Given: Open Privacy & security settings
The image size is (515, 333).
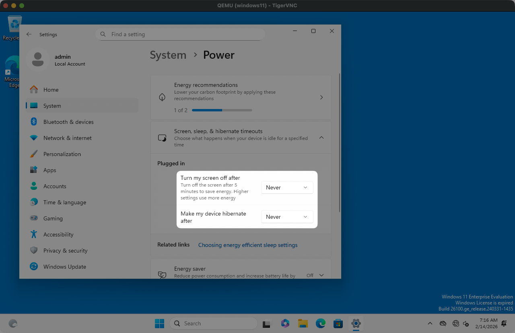Looking at the screenshot, I should pyautogui.click(x=65, y=251).
